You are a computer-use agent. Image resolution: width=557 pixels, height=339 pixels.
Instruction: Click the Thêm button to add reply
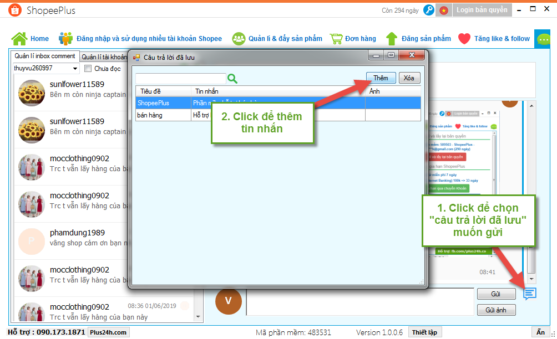click(381, 78)
